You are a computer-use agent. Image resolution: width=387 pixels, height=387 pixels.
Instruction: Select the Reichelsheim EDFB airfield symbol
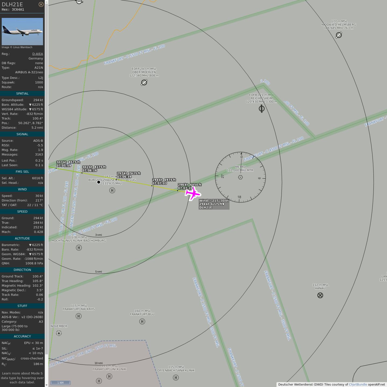(261, 109)
